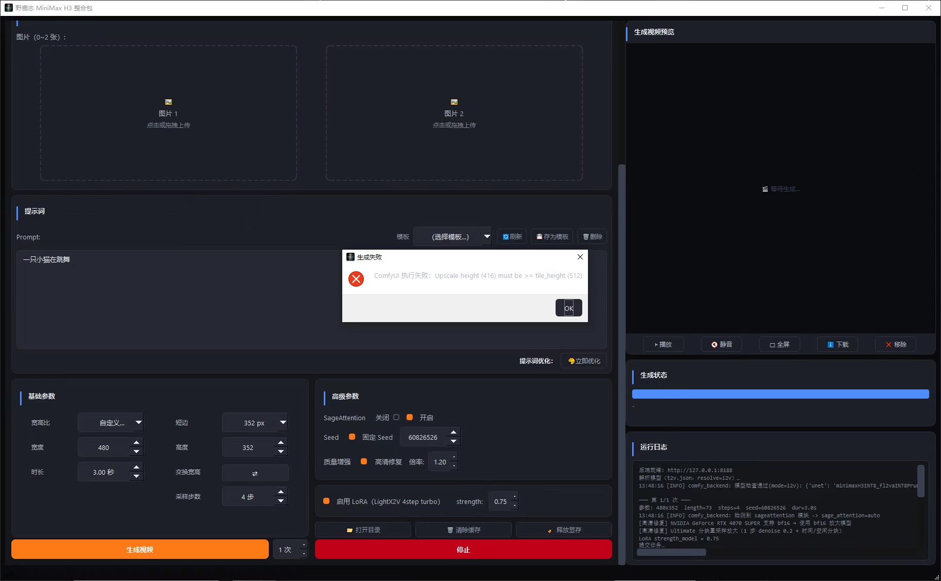Viewport: 941px width, 581px height.
Task: Click the 运行日志 vertical scrollbar
Action: click(921, 481)
